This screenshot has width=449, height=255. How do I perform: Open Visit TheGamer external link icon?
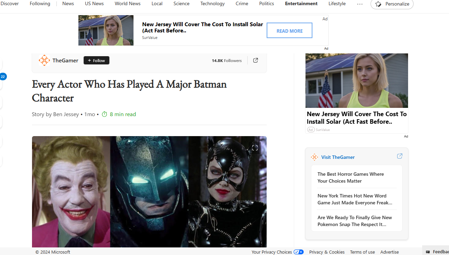[x=399, y=156]
